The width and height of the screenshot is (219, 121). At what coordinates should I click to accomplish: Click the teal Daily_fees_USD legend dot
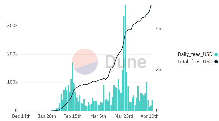coord(216,54)
